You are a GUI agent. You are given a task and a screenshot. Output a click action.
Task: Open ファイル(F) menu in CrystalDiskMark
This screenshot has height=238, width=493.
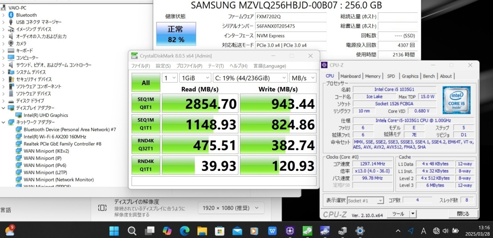[x=140, y=66]
